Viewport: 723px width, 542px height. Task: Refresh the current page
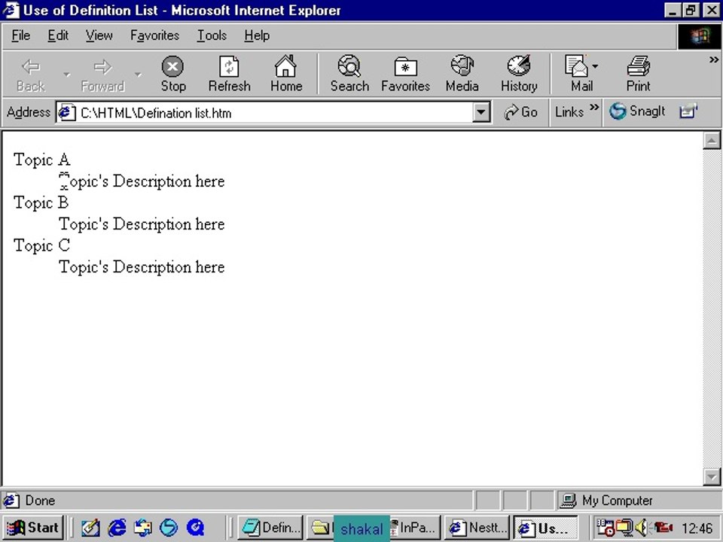click(x=229, y=75)
